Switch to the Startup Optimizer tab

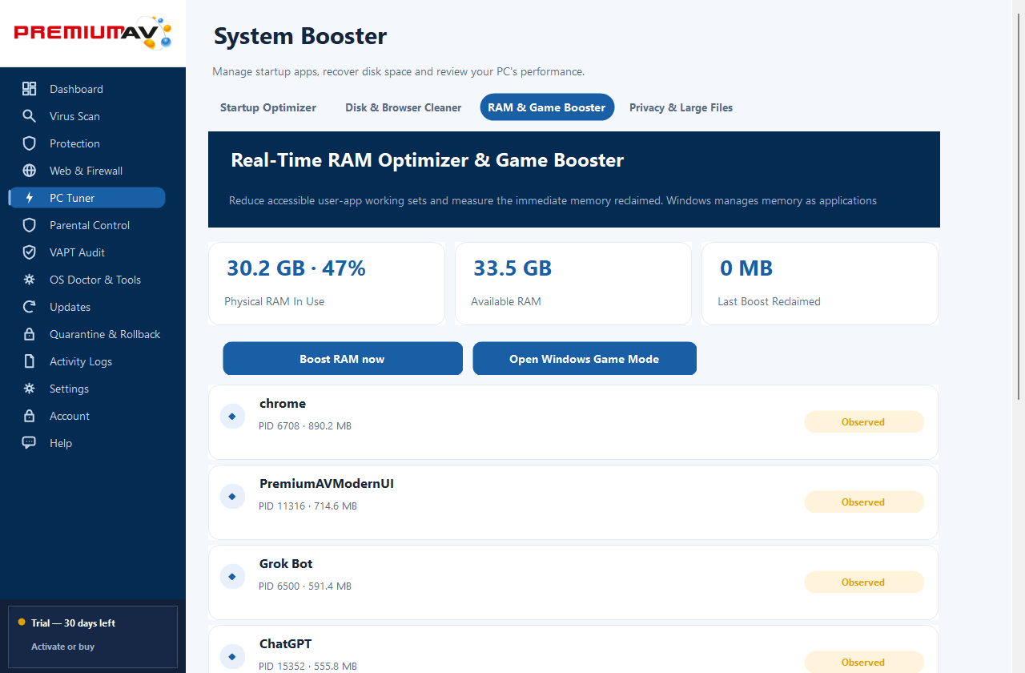(x=268, y=107)
